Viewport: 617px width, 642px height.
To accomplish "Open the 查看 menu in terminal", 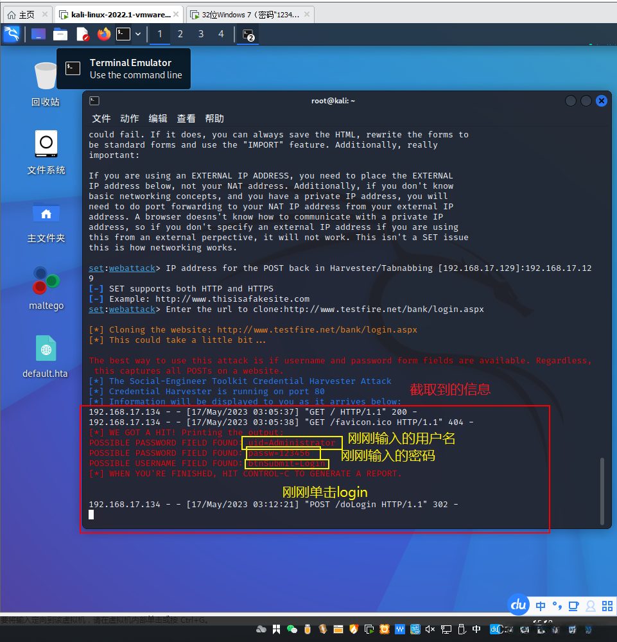I will click(x=186, y=119).
